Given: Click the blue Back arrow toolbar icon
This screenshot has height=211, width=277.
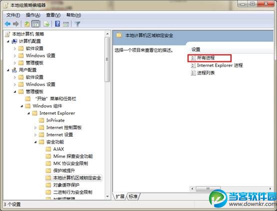Looking at the screenshot, I should [7, 24].
